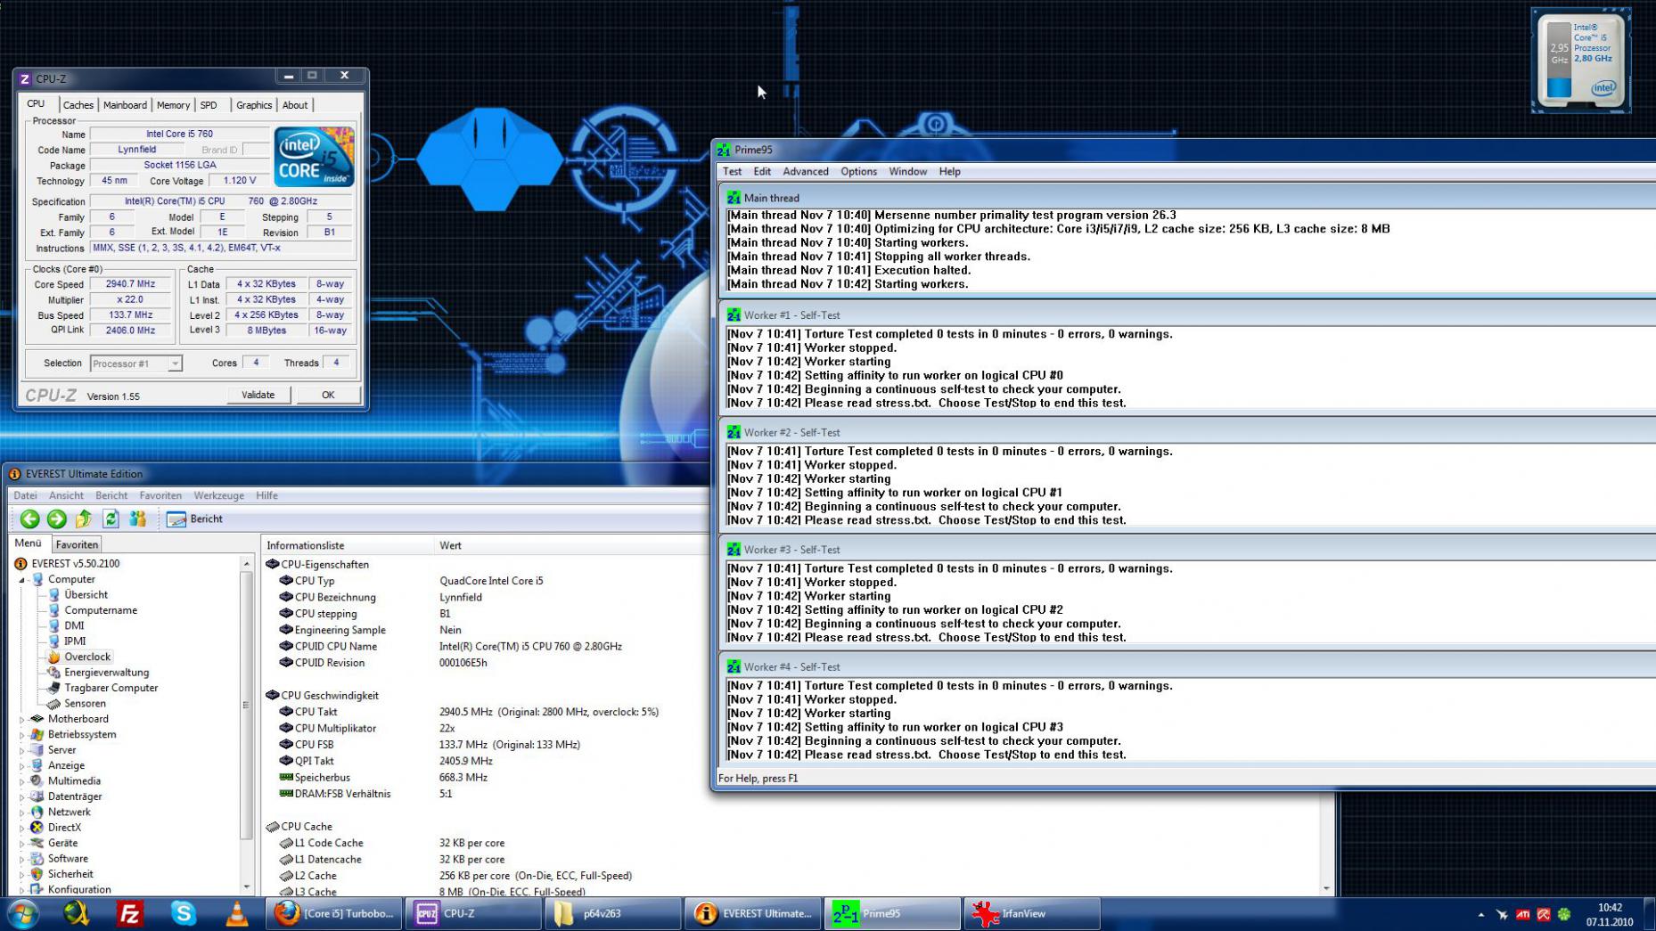Open the Werkzeuge menu in EVEREST
Screen dimensions: 1656x931
pyautogui.click(x=218, y=495)
